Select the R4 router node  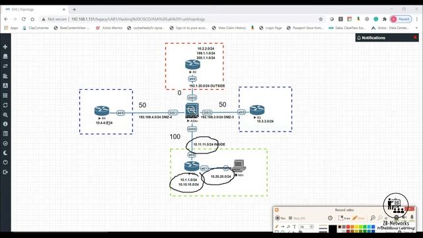(x=102, y=110)
